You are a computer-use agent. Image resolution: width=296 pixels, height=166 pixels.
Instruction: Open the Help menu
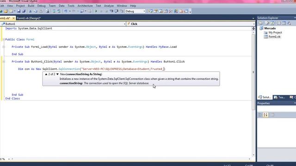click(x=133, y=6)
